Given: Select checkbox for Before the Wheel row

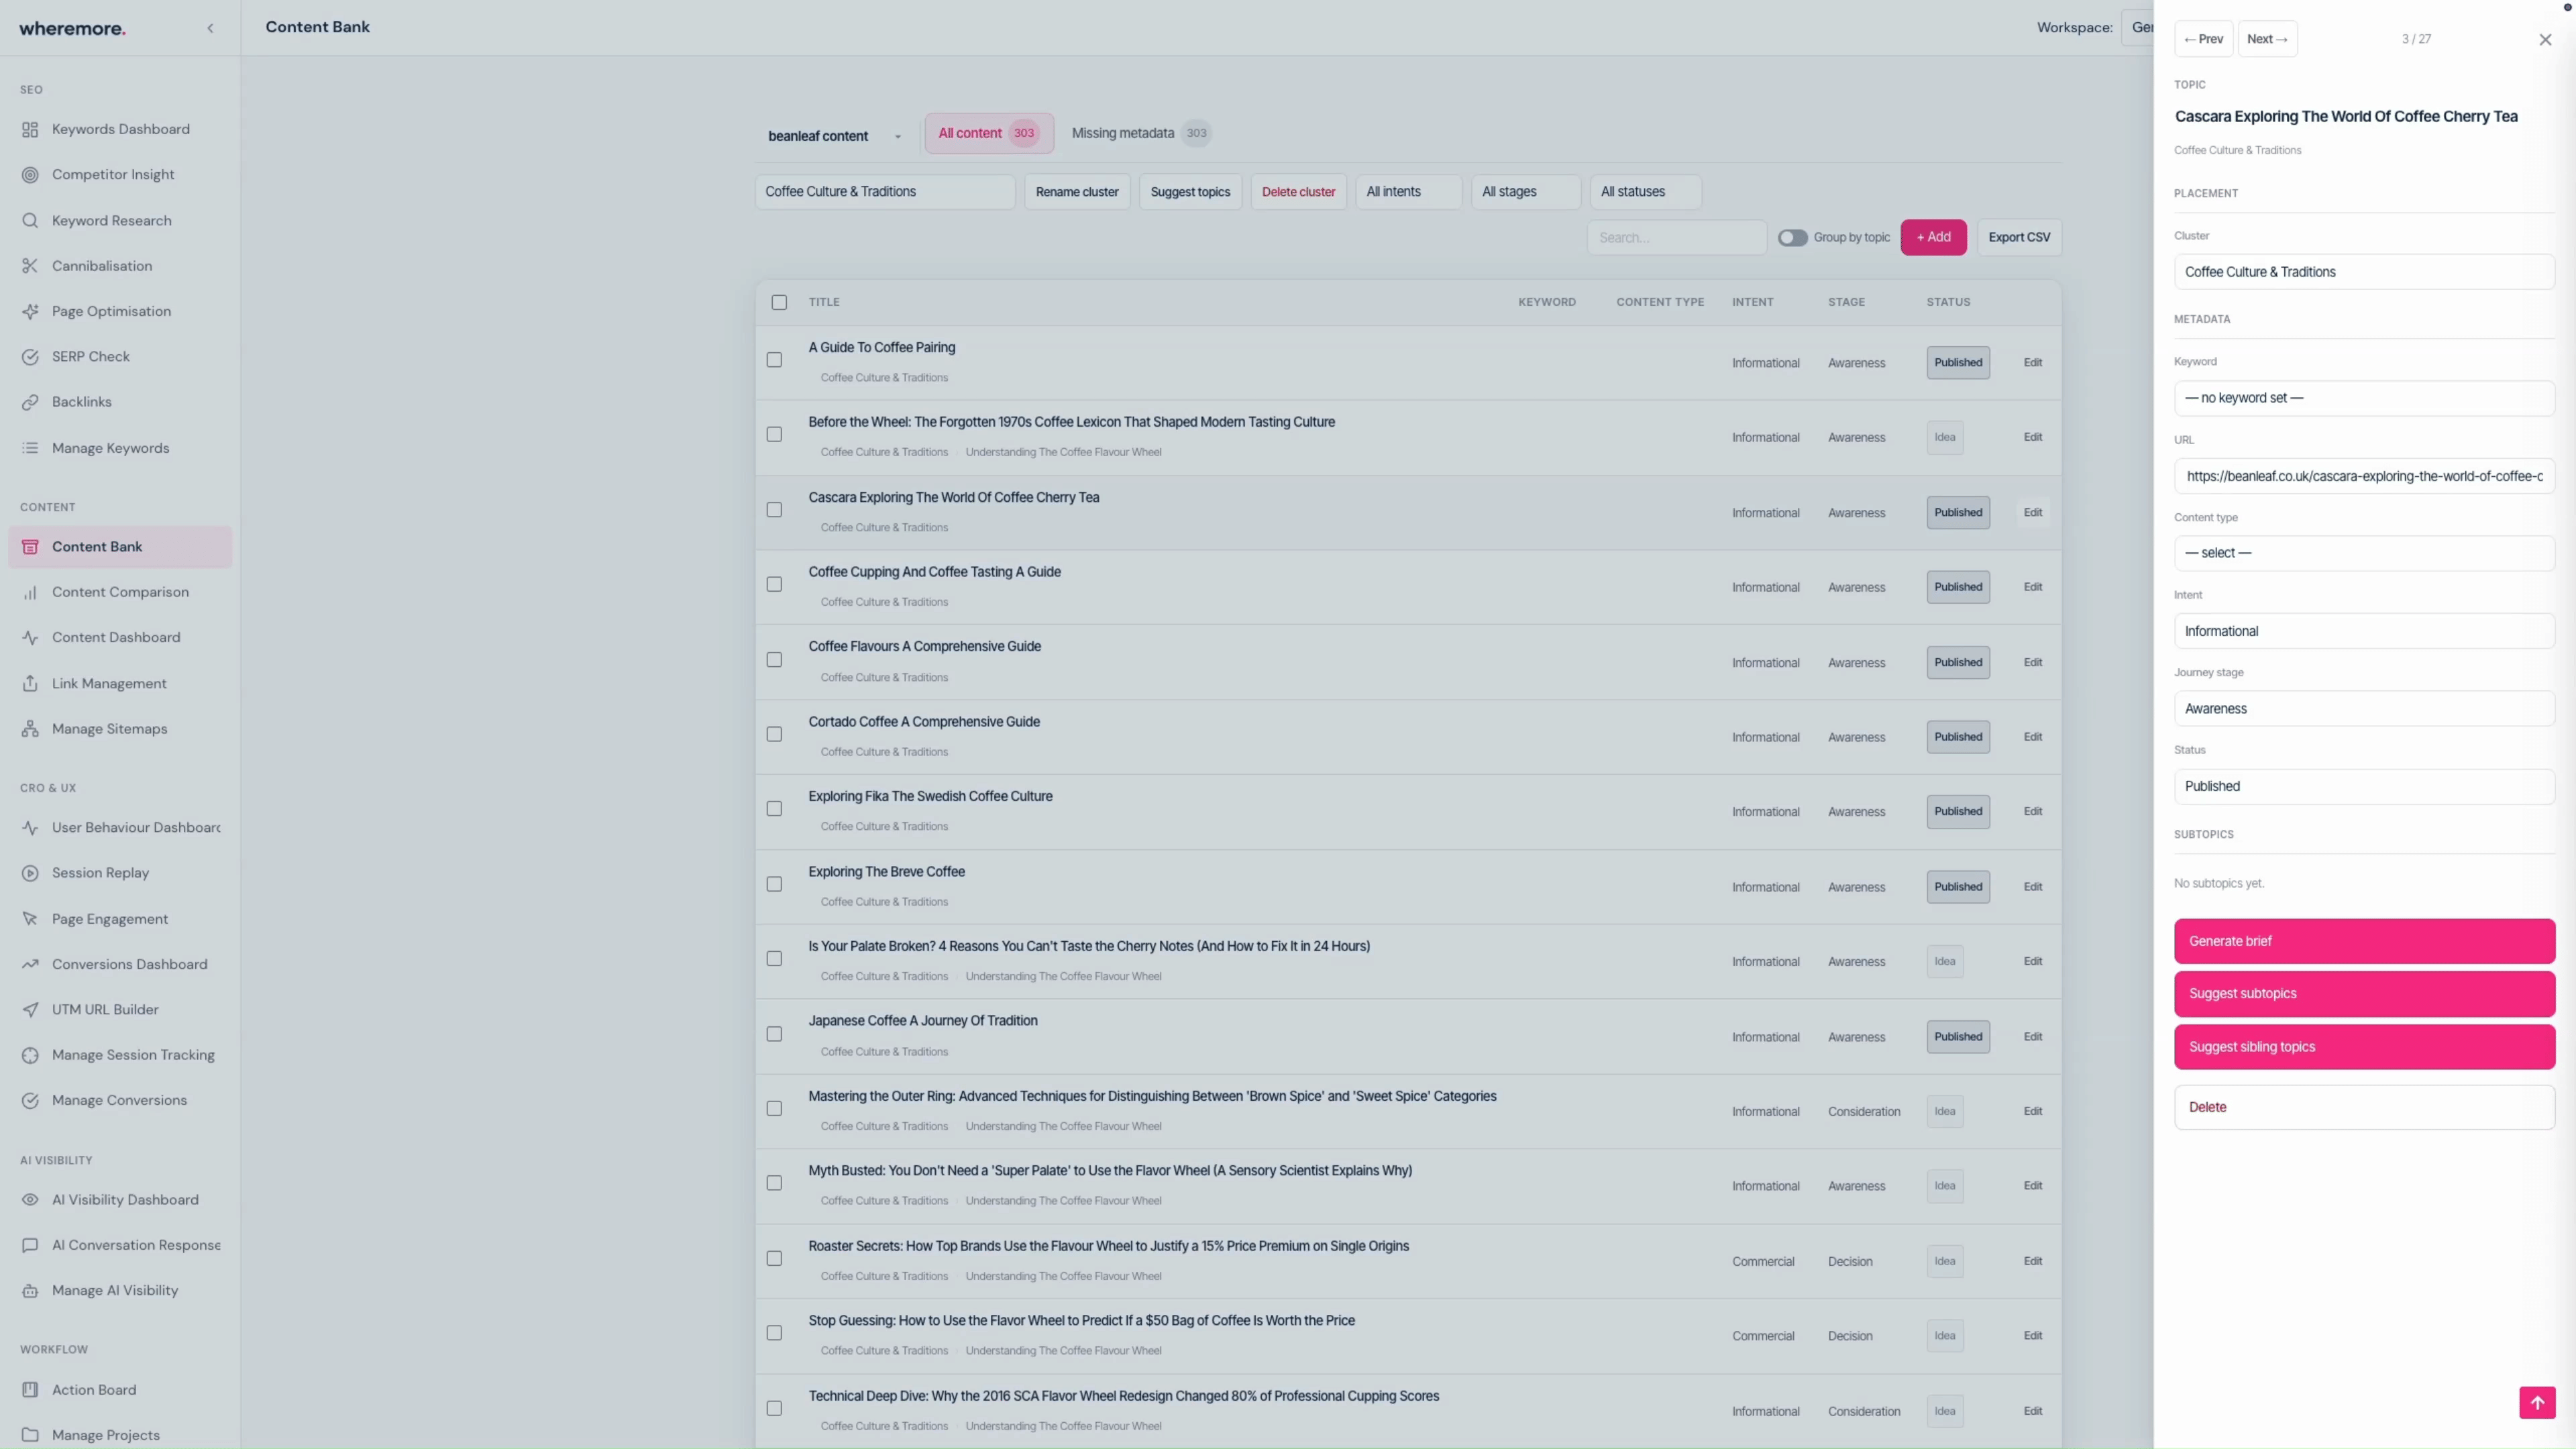Looking at the screenshot, I should [774, 434].
